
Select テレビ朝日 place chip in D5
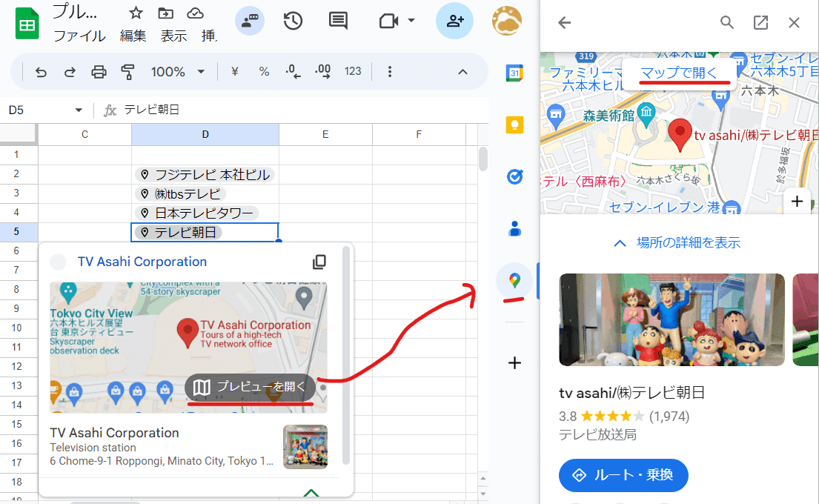coord(178,233)
